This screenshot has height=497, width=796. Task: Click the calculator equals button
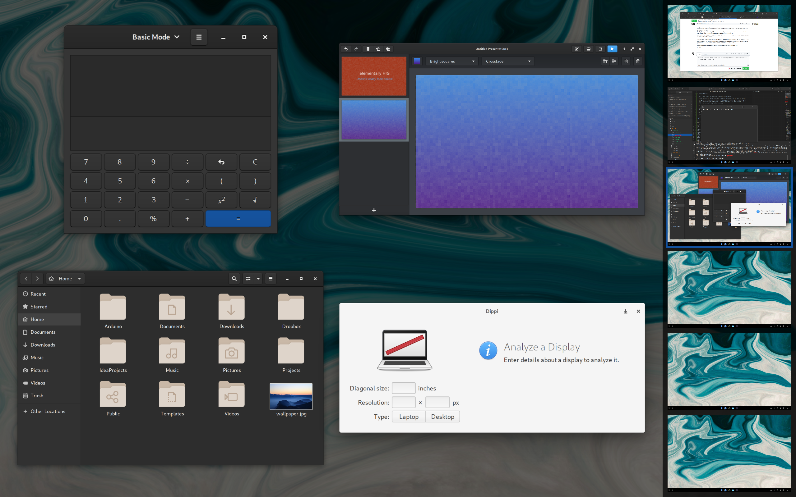click(x=238, y=219)
